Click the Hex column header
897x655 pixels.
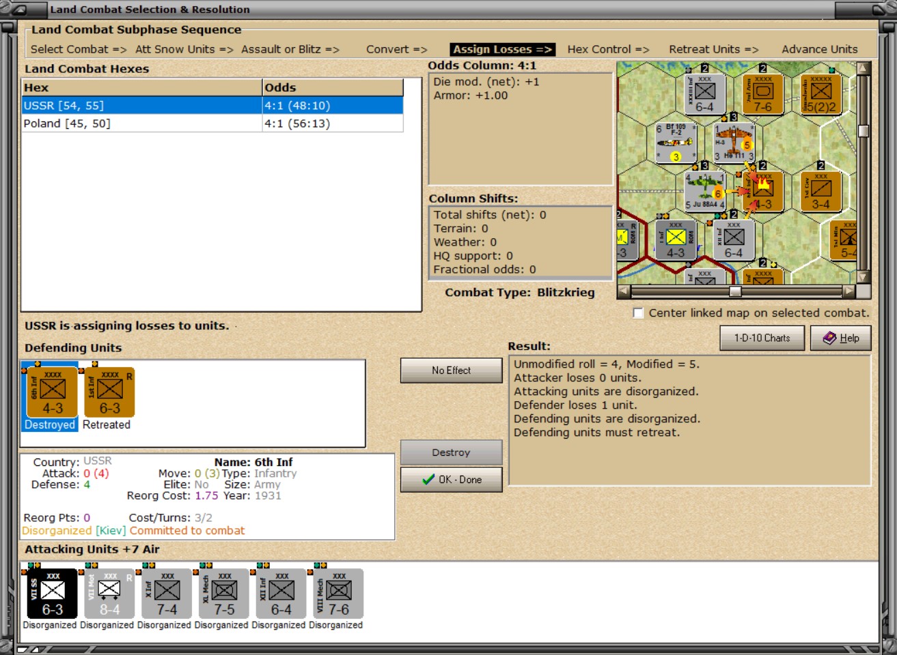[x=142, y=87]
